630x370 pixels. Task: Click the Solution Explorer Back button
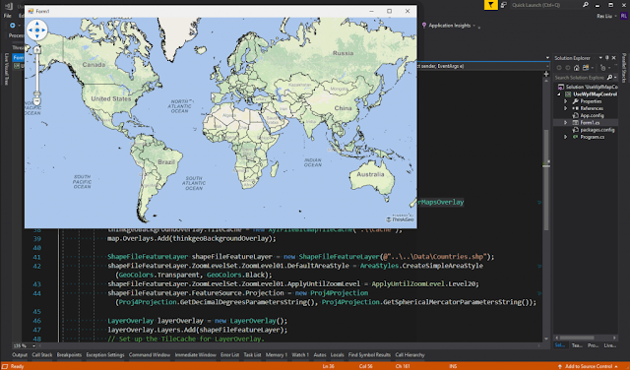pos(559,68)
